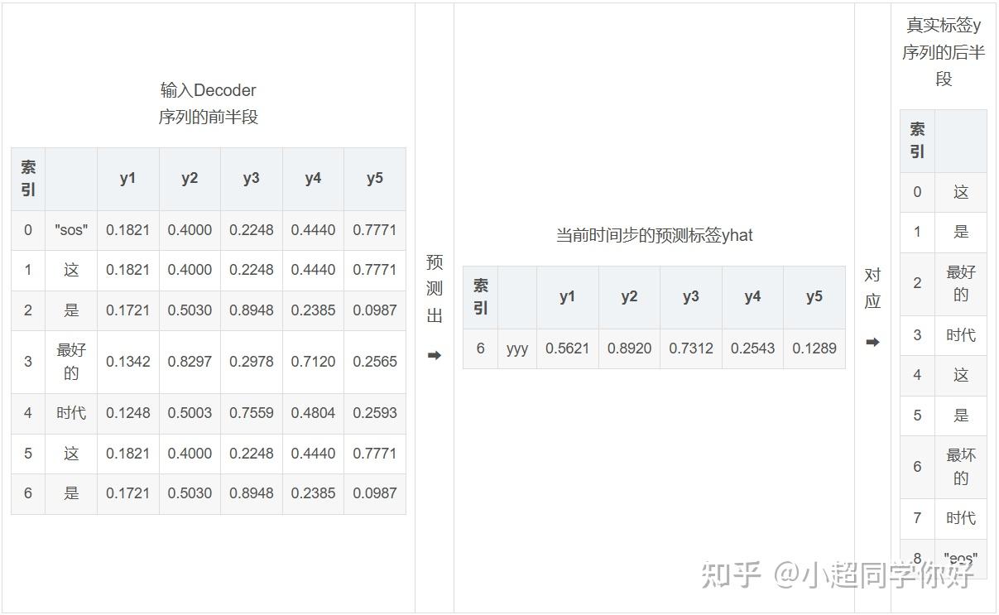This screenshot has width=999, height=615.
Task: Select the 0.4804 value
Action: (x=313, y=413)
